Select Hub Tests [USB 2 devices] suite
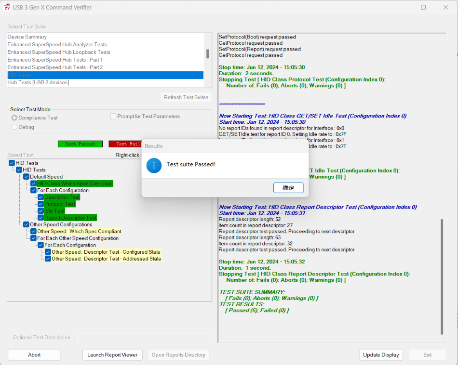This screenshot has width=458, height=365. 105,82
